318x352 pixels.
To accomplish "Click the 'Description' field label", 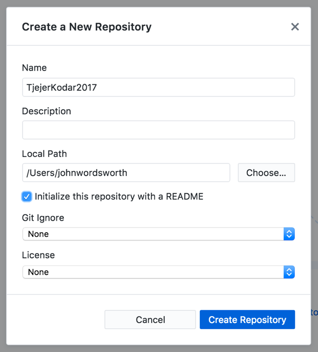I will click(x=47, y=111).
